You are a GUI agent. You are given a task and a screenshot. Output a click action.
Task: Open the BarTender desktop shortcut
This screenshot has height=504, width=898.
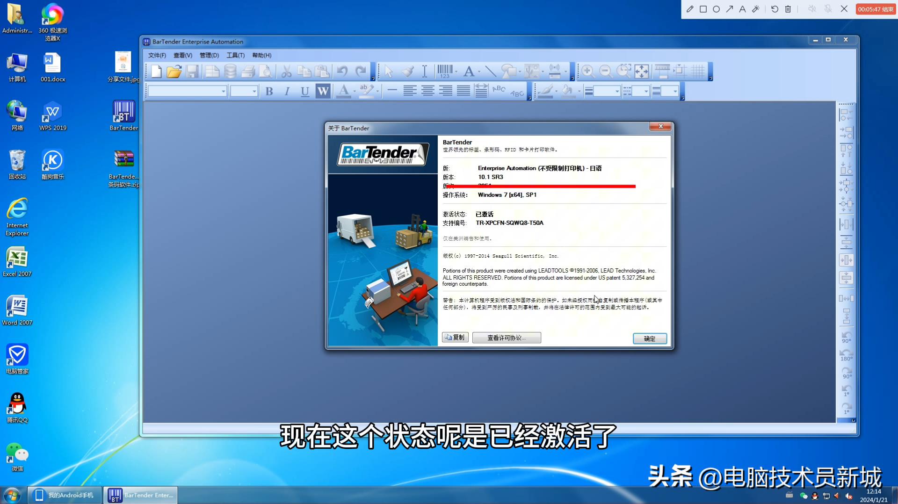coord(123,115)
